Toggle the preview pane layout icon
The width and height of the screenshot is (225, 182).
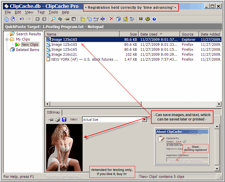[74, 19]
